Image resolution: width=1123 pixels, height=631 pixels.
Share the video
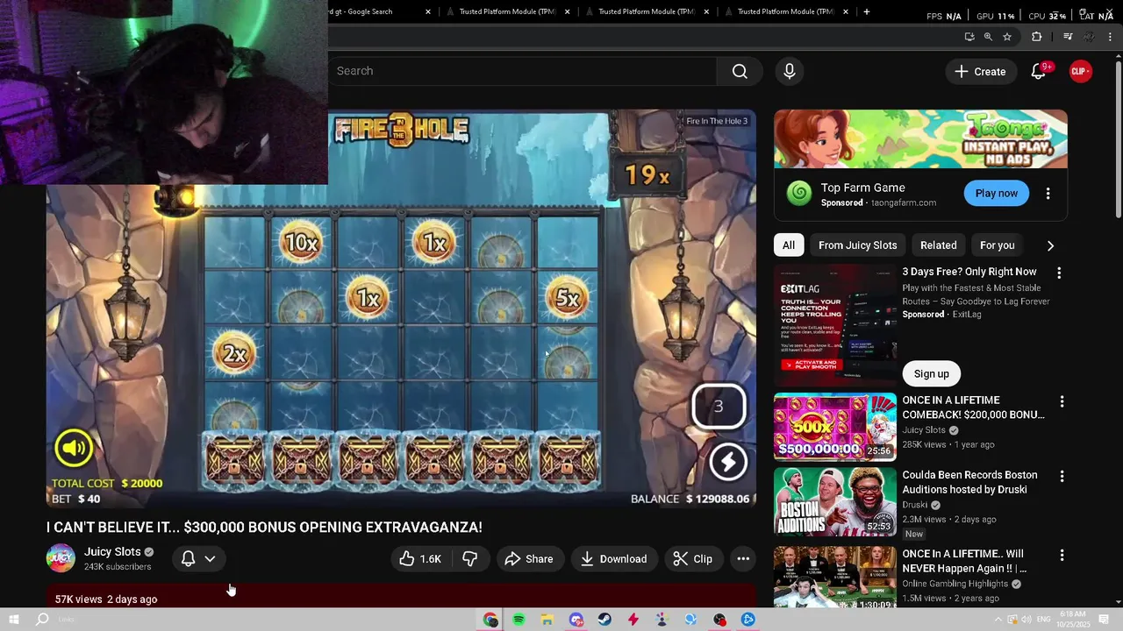click(529, 559)
